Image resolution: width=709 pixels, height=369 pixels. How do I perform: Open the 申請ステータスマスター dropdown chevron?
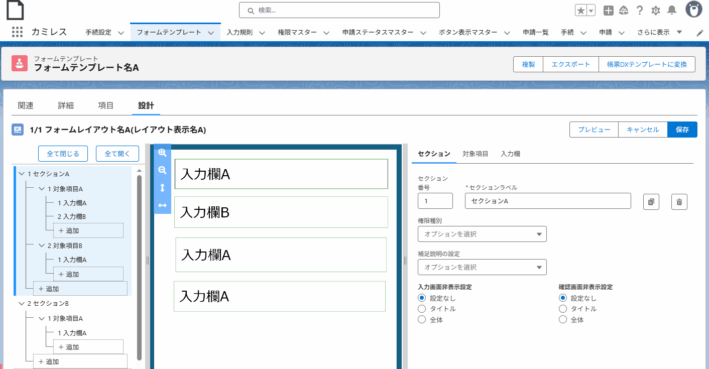[423, 33]
